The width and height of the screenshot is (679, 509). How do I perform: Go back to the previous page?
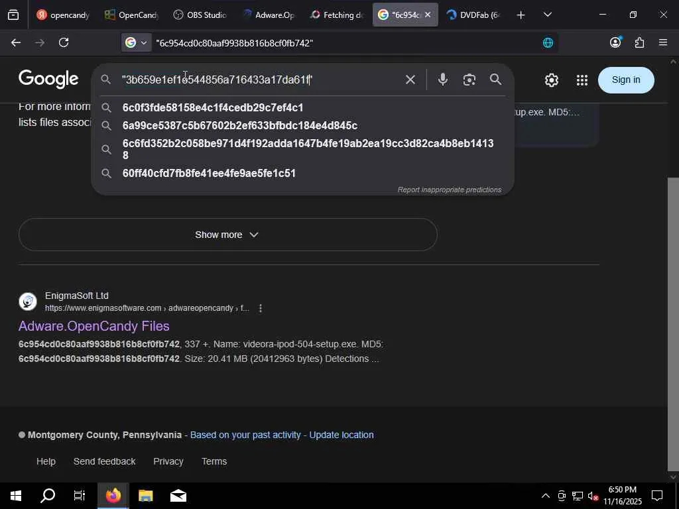(x=16, y=42)
